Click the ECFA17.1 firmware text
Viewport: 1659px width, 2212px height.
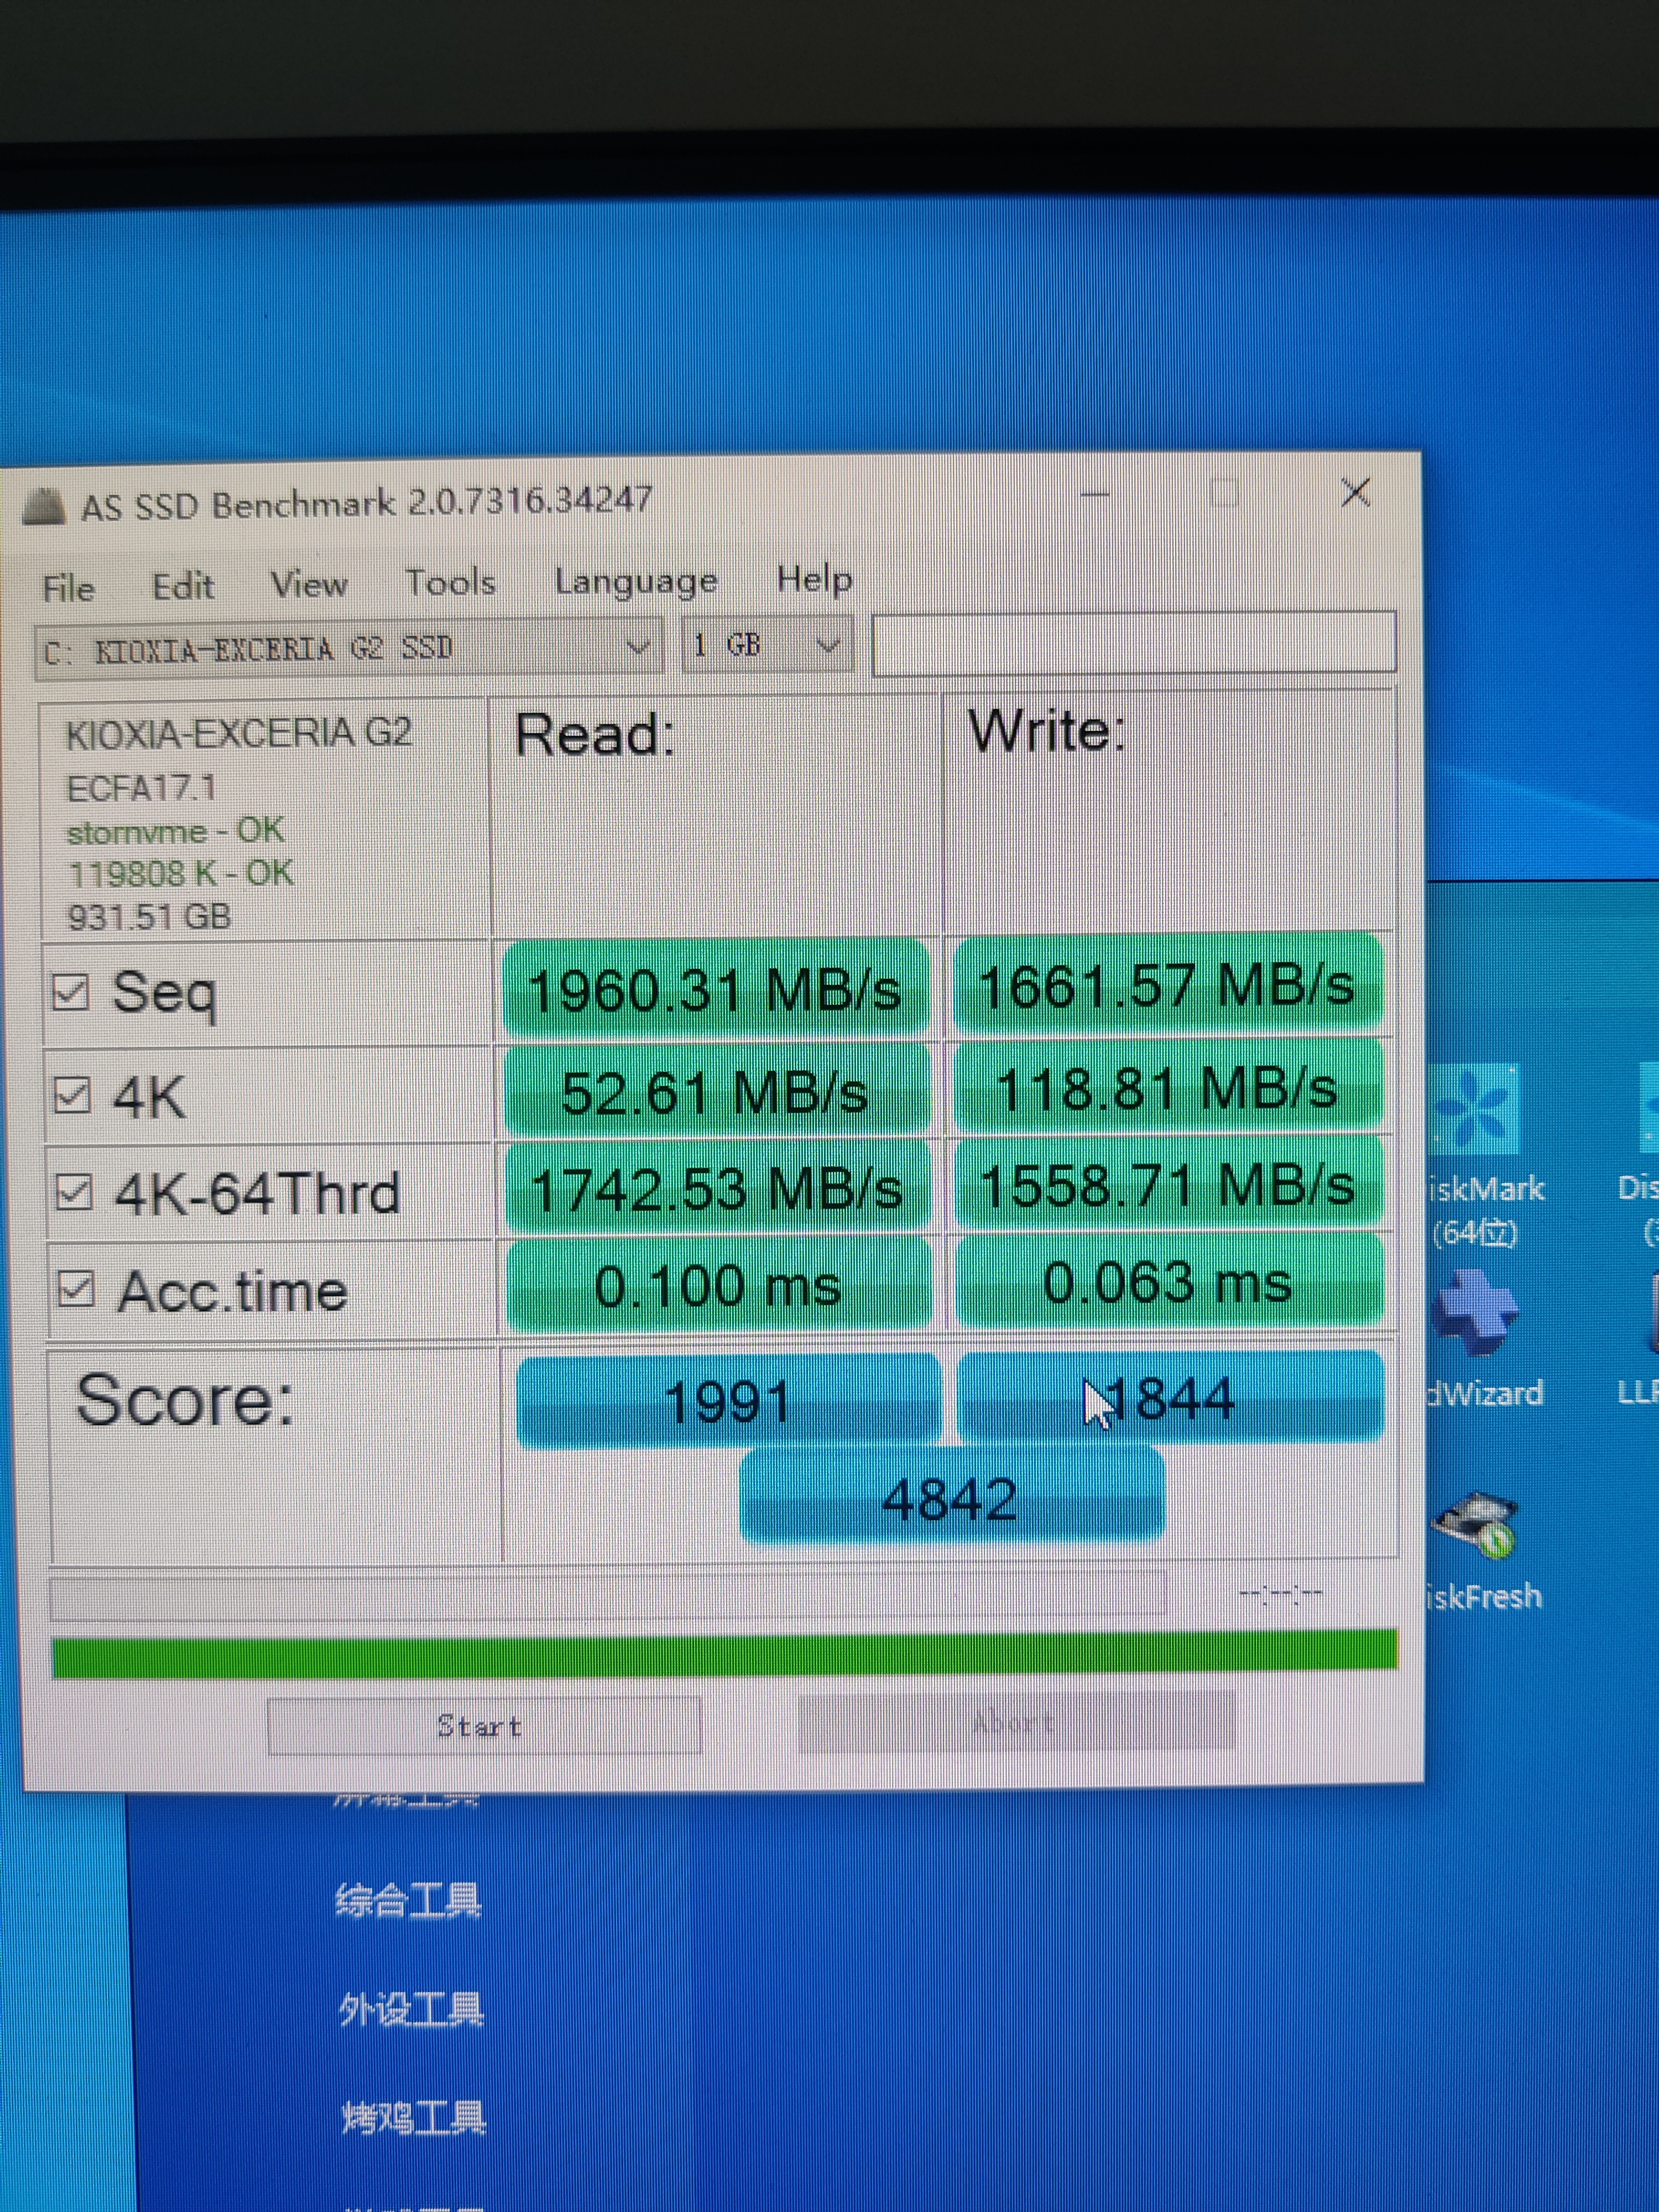141,789
